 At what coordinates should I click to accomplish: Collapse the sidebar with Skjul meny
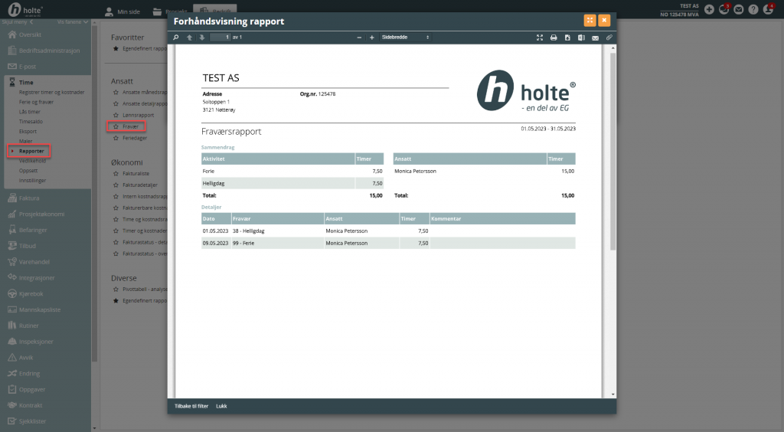[17, 22]
